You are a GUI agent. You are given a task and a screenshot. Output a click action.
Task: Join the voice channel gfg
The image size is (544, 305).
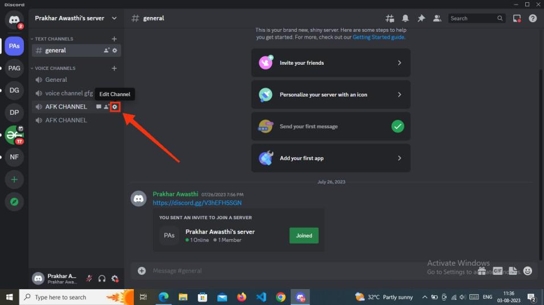[x=64, y=93]
